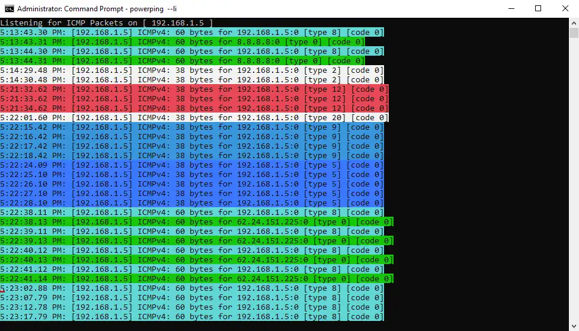This screenshot has width=579, height=331.
Task: Select the green 8.8.8.8 row at 5:13:44.31 PM
Action: [183, 61]
